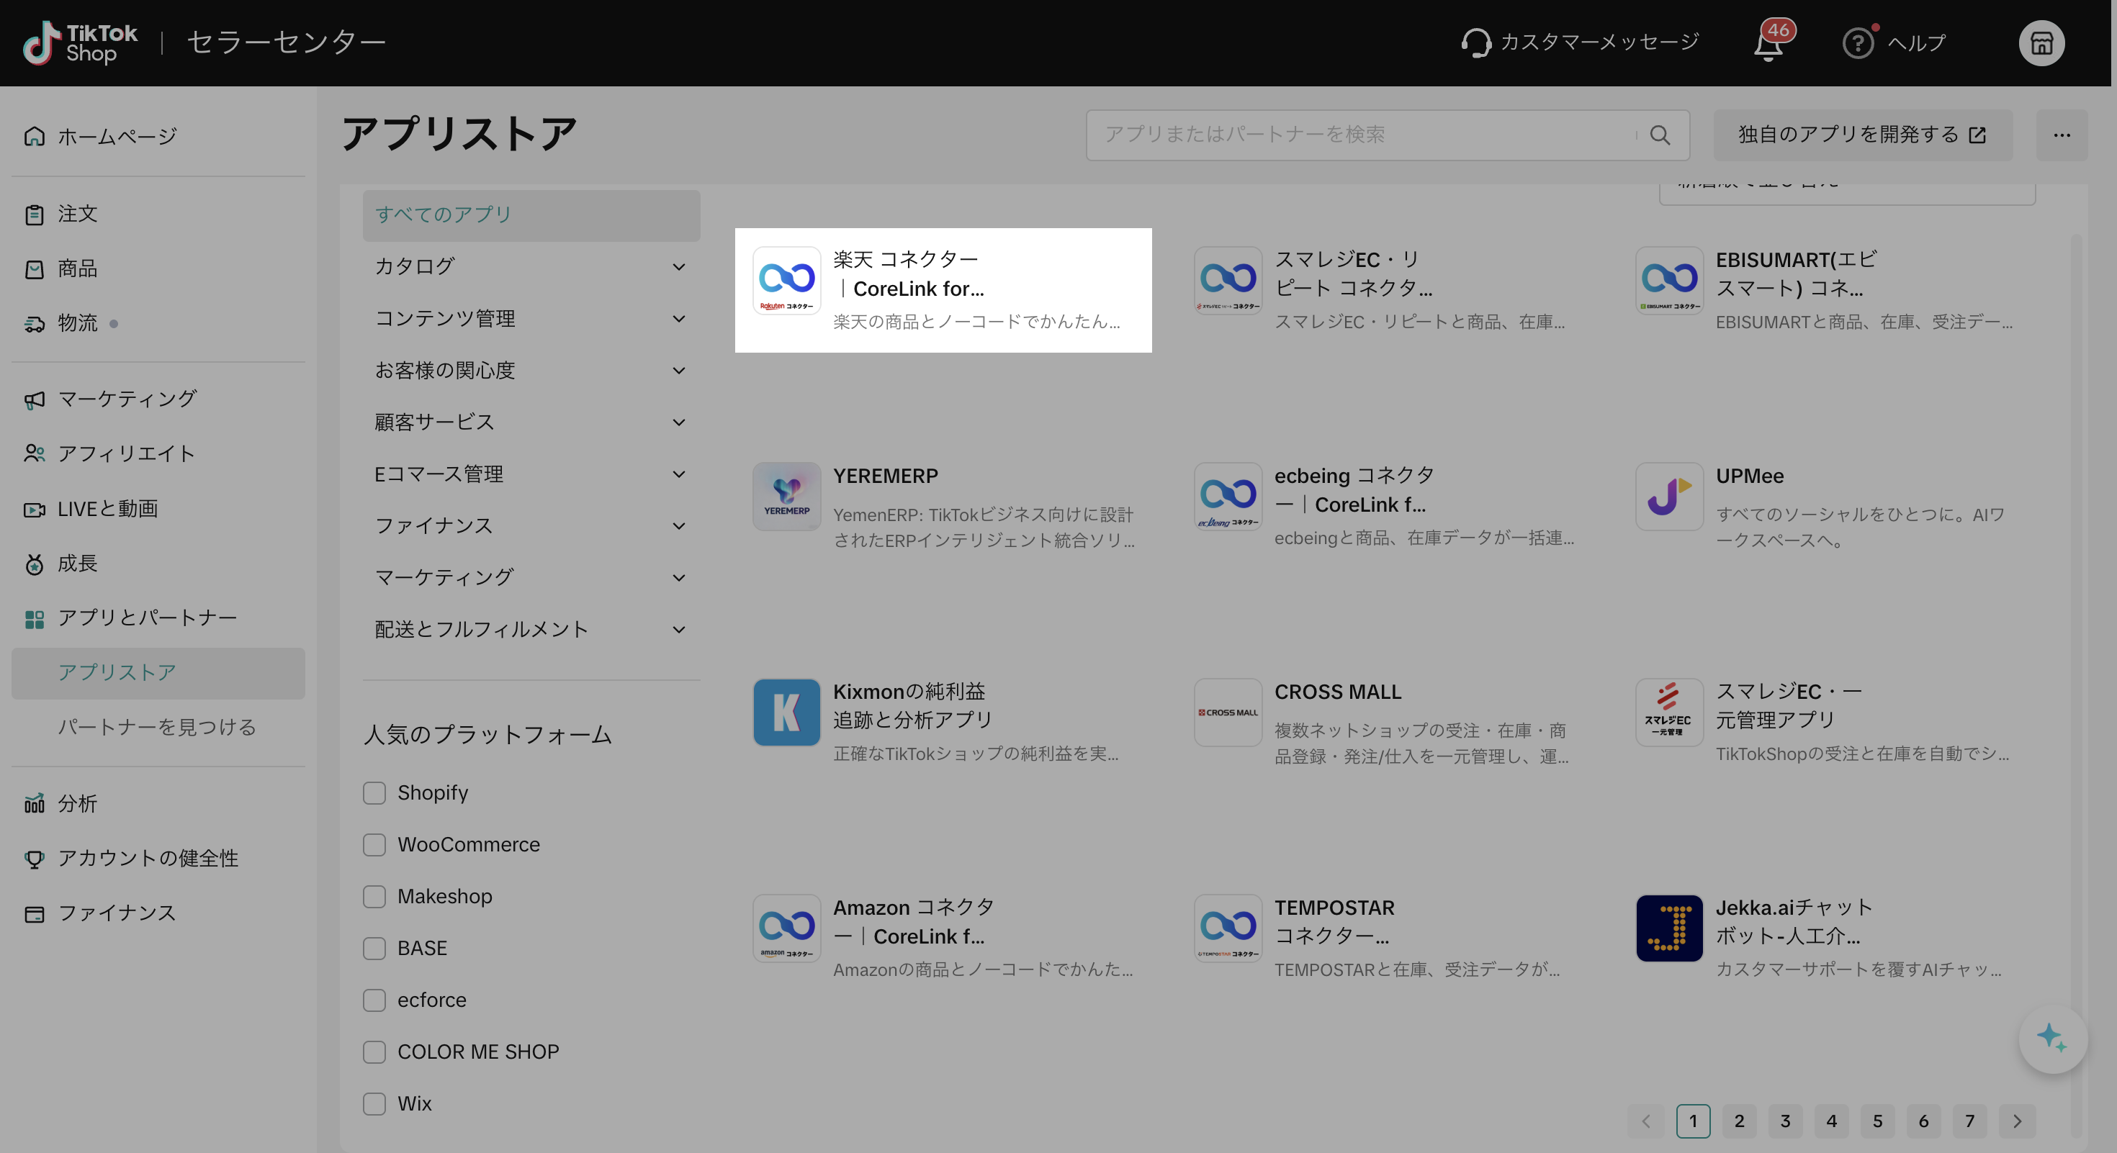
Task: Click 独自のアプリを開発する button
Action: coord(1861,135)
